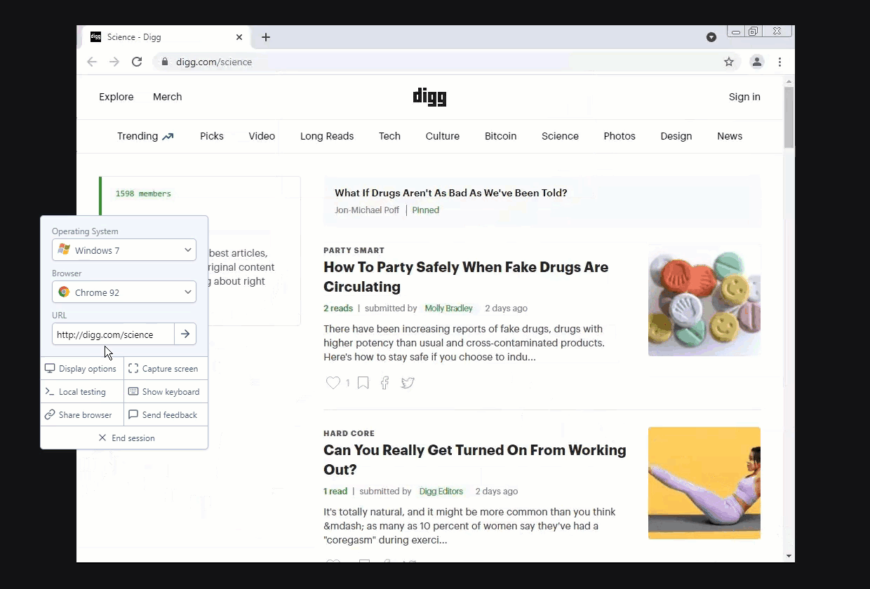
Task: Click Send feedback
Action: [x=166, y=415]
